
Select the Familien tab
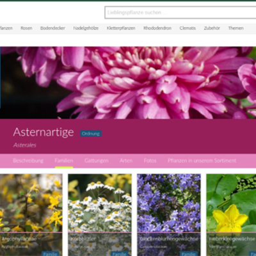coord(64,161)
